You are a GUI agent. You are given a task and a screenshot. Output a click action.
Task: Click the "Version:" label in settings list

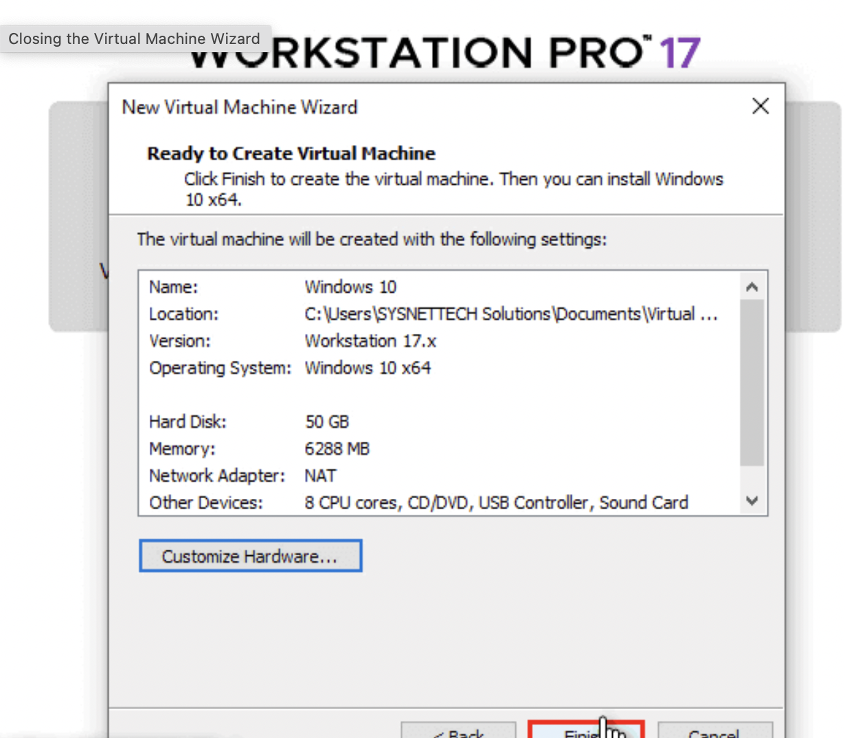click(180, 341)
